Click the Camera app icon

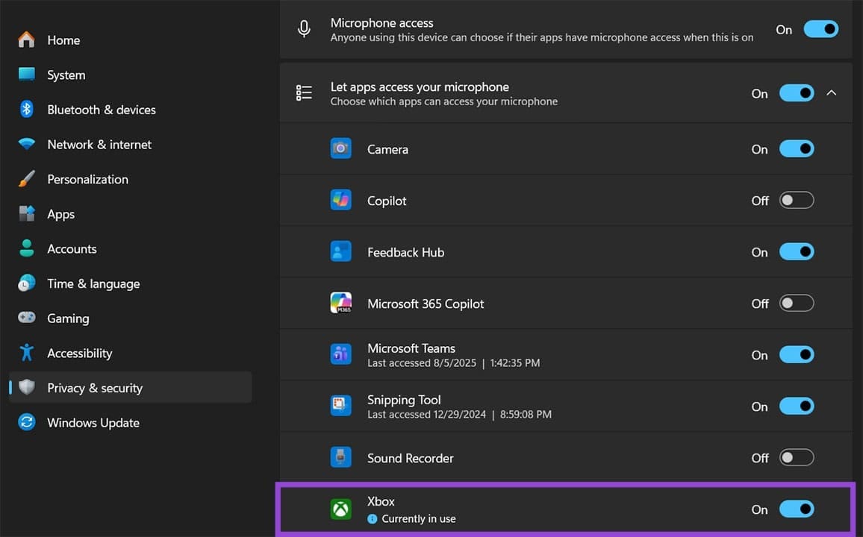point(341,148)
